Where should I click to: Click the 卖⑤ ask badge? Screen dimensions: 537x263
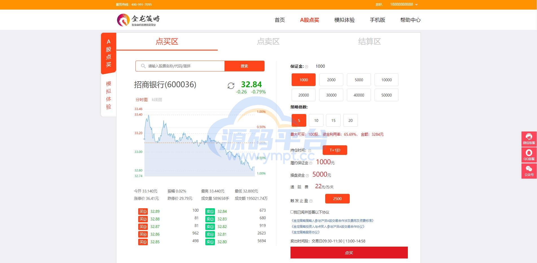[x=210, y=242]
